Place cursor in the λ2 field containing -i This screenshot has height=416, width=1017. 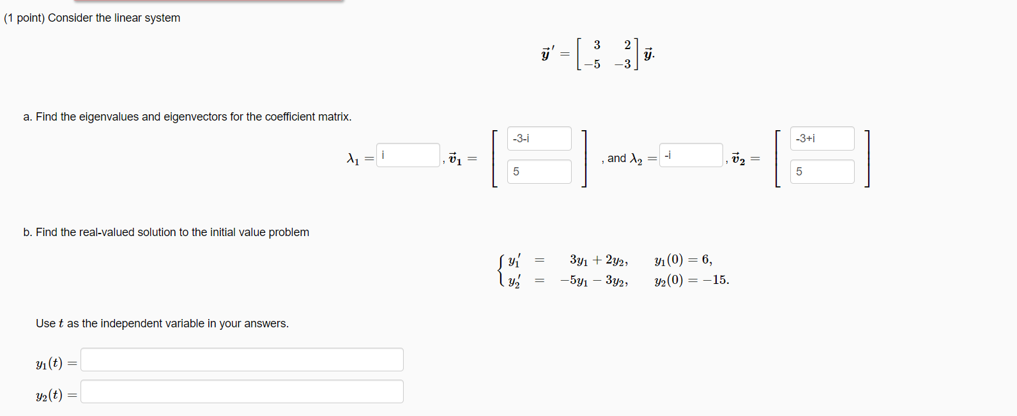pyautogui.click(x=690, y=154)
